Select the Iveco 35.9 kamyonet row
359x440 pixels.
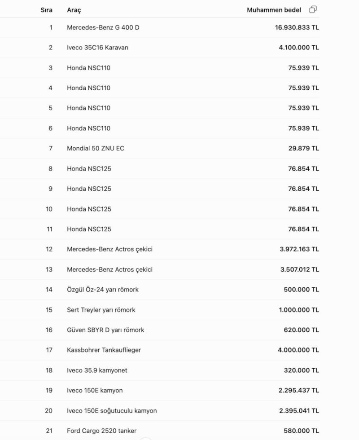point(160,370)
